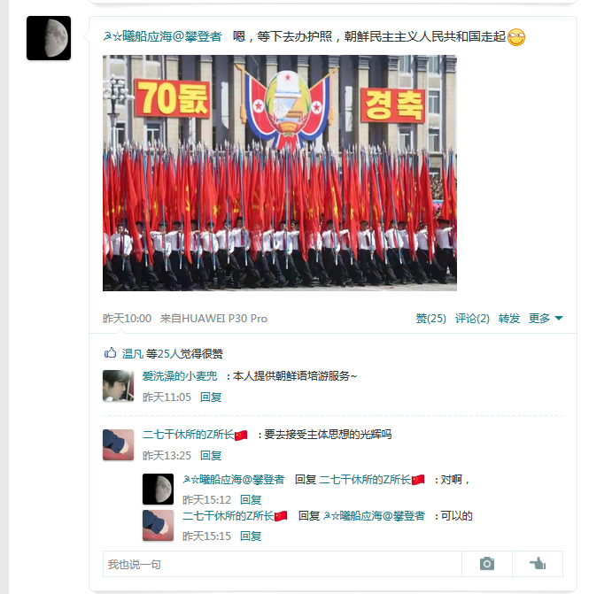Open the moon avatar of post author
Viewport: 612px width, 594px height.
pyautogui.click(x=49, y=38)
